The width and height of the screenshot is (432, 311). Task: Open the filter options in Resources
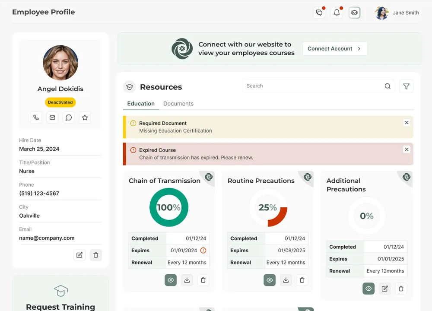[x=406, y=86]
